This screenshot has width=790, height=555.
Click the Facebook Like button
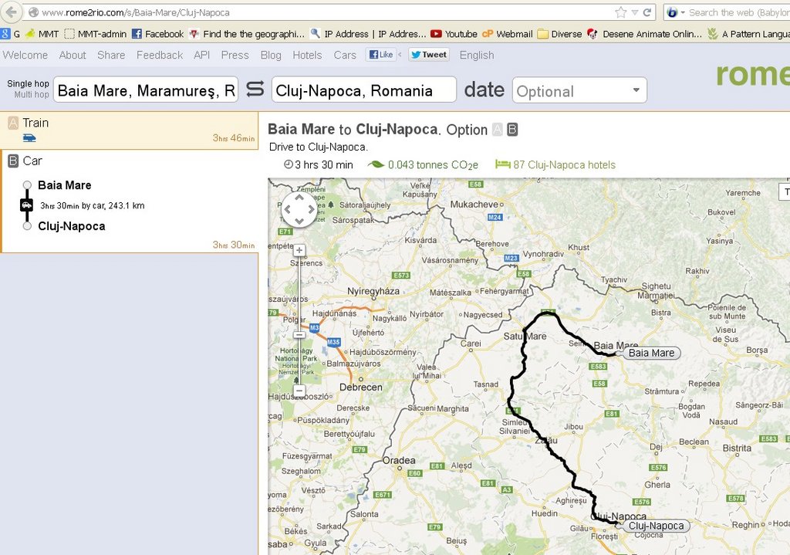click(381, 55)
